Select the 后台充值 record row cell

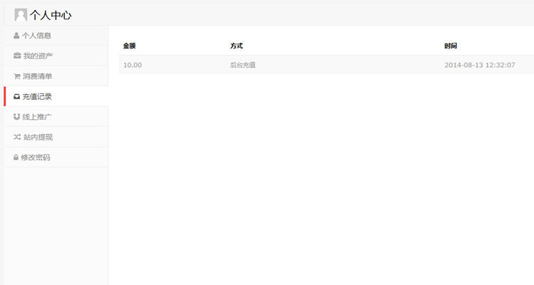pyautogui.click(x=243, y=65)
